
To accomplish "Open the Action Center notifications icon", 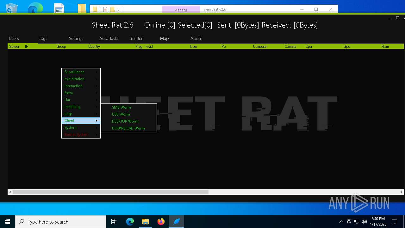I will click(x=395, y=222).
